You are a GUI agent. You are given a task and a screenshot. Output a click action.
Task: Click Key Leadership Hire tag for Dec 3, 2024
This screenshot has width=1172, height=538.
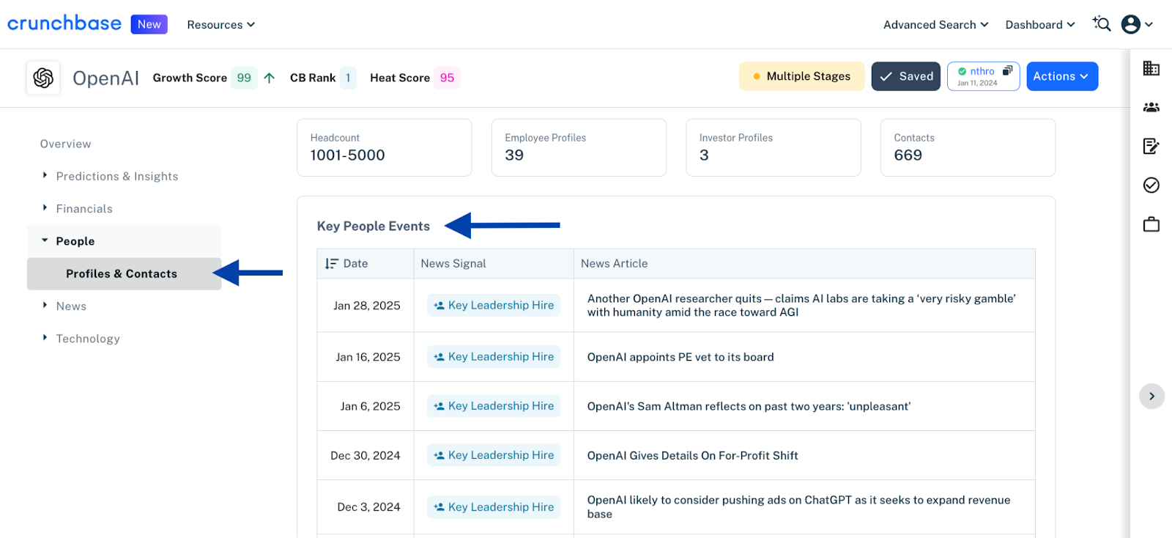click(494, 506)
